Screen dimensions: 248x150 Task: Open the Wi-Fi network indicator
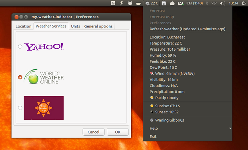[x=214, y=3]
